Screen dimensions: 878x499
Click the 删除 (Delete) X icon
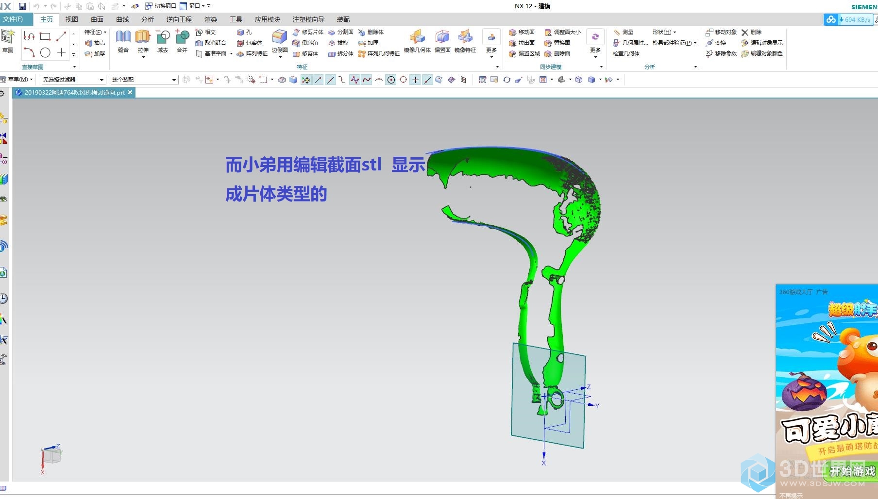745,32
